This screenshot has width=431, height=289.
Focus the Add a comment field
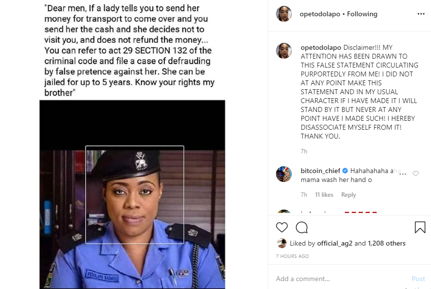pos(341,279)
